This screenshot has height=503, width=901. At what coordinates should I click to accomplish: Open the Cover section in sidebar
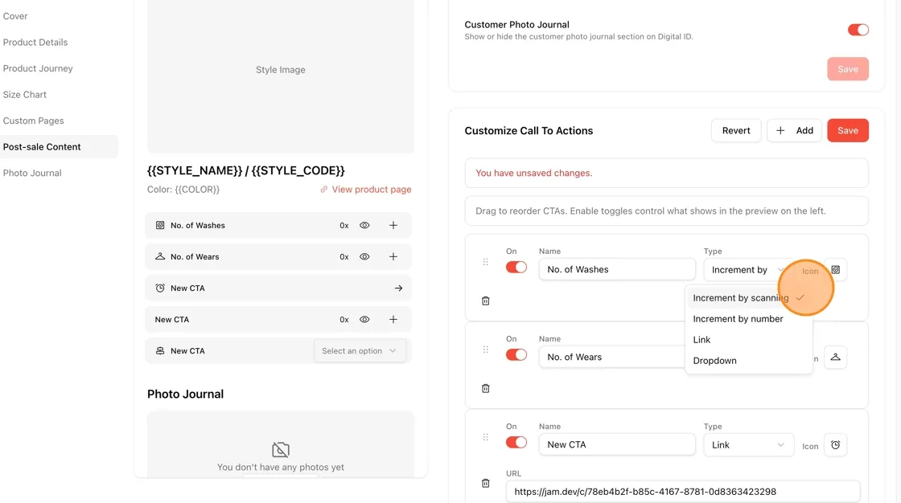(x=15, y=16)
